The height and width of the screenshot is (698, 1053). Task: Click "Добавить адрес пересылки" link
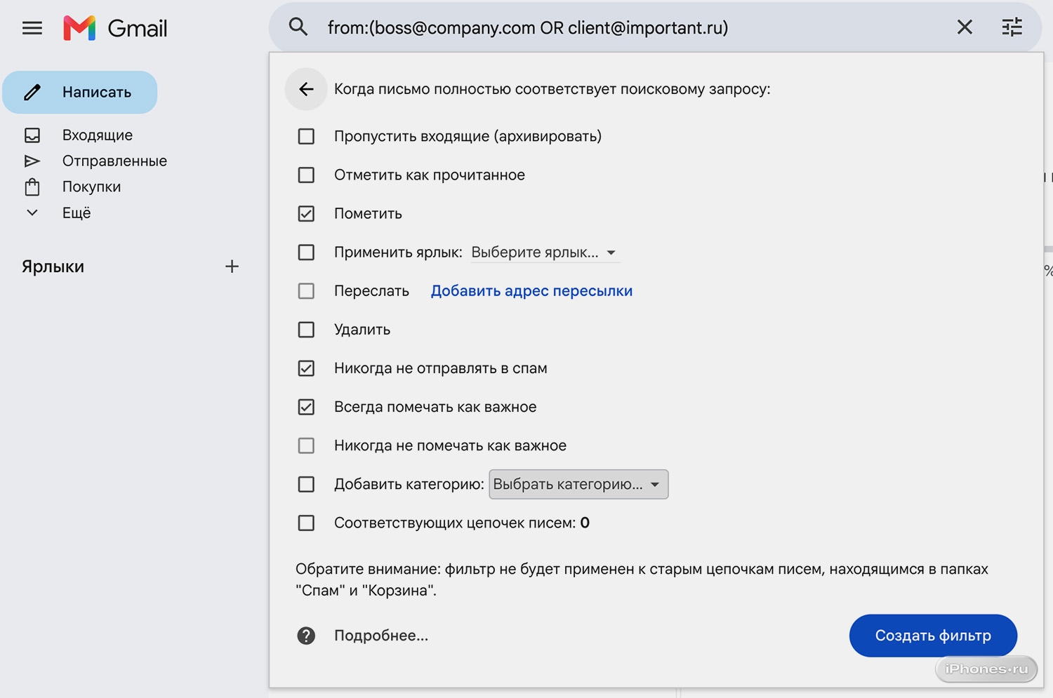click(x=531, y=291)
